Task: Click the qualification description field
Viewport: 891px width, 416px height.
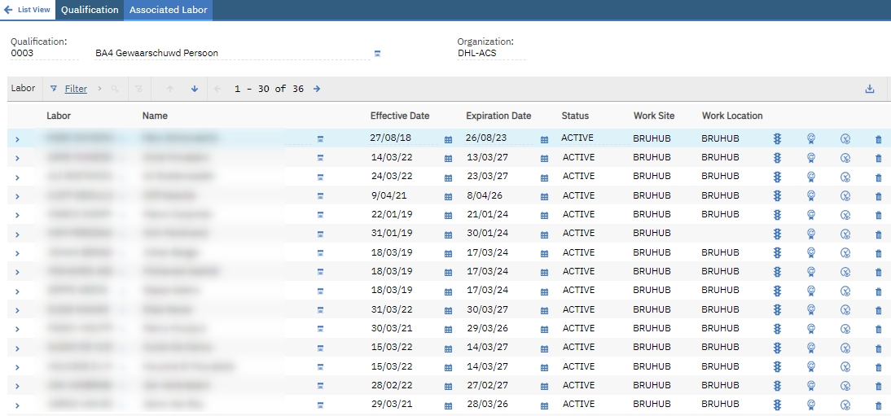Action: pyautogui.click(x=231, y=54)
